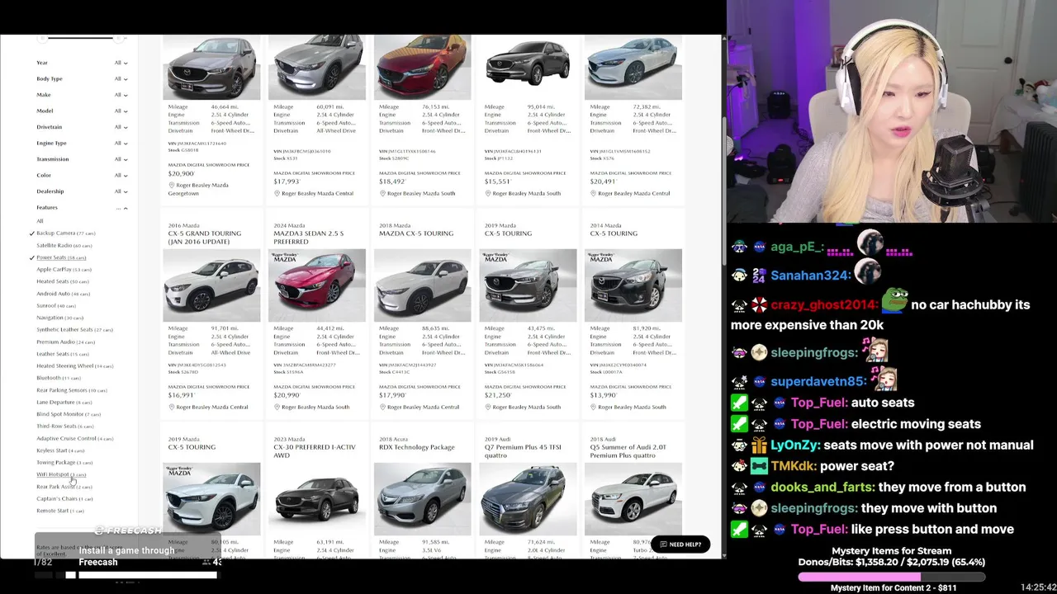Click the location pin beside Roger Beasley Mazda Georgetown

172,185
